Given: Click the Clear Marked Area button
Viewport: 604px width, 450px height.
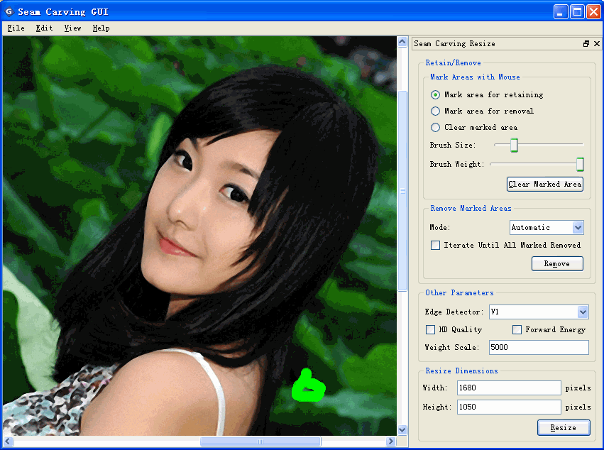Looking at the screenshot, I should click(544, 184).
